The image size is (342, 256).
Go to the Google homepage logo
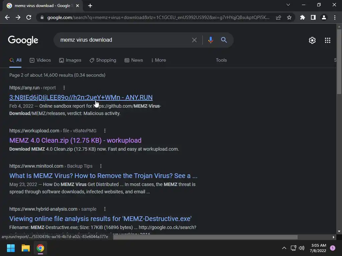[23, 40]
